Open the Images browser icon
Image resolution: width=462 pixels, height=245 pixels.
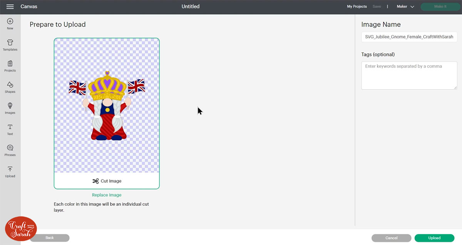10,107
